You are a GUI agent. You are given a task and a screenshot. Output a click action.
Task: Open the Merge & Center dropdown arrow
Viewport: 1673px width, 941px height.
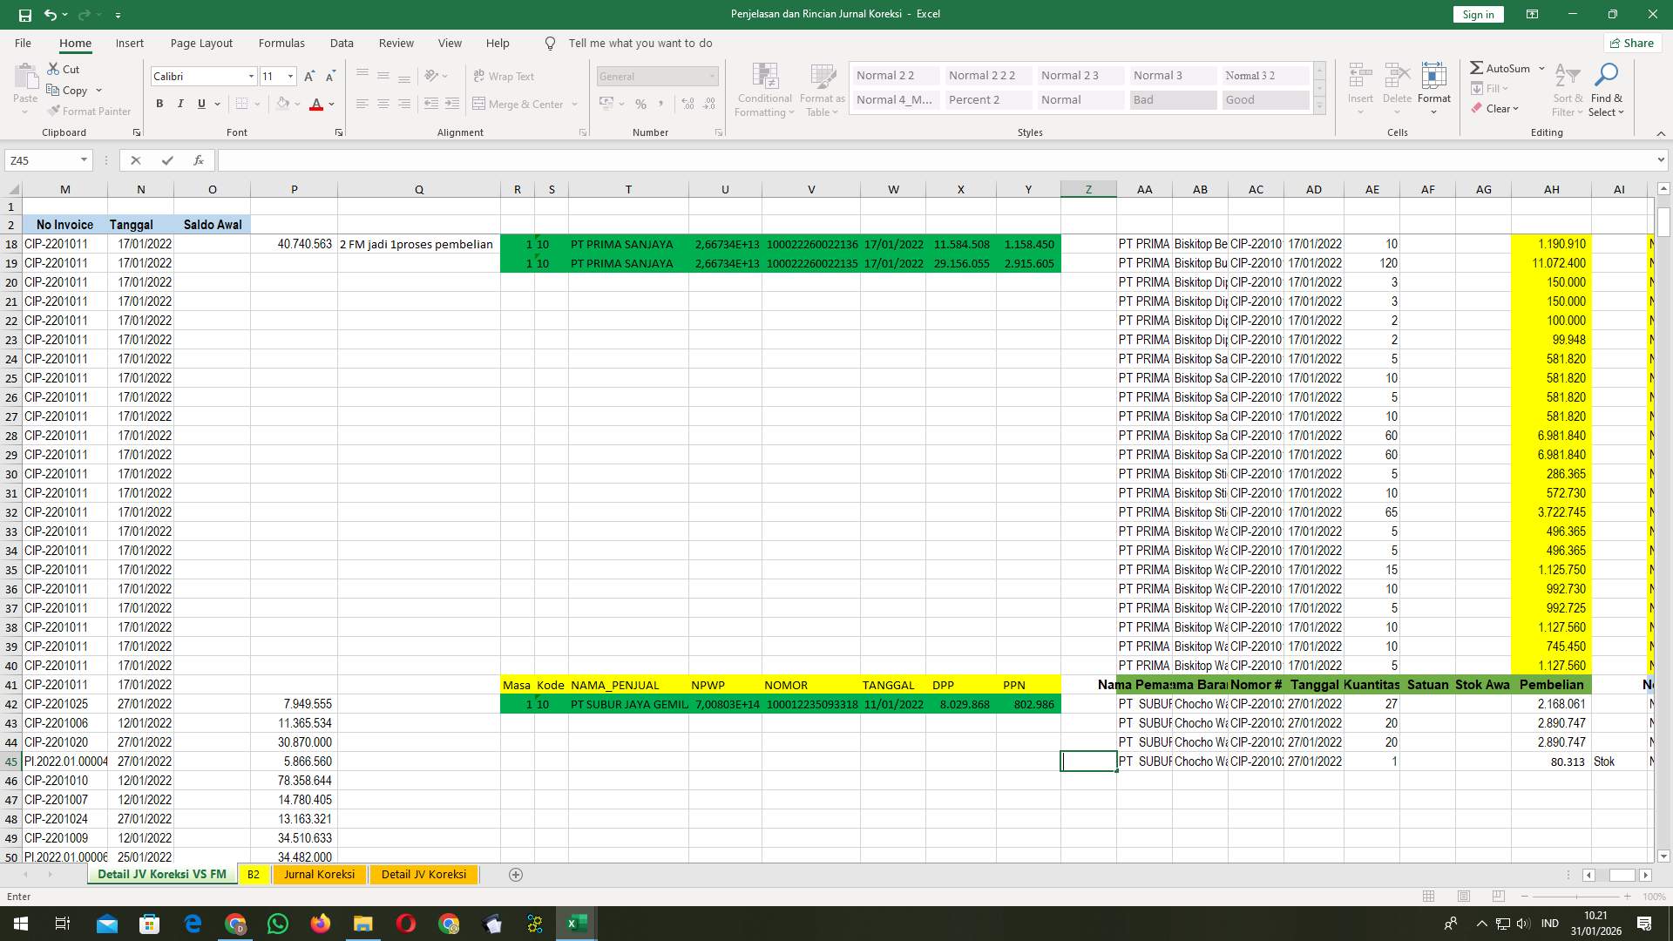574,104
